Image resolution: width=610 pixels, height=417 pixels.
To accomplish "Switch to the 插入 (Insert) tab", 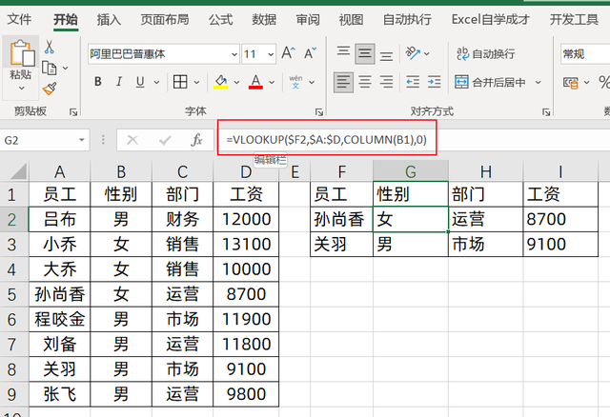I will (109, 19).
